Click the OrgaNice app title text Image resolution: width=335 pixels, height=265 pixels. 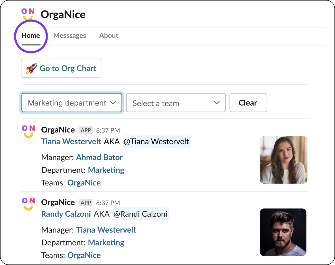(x=63, y=14)
